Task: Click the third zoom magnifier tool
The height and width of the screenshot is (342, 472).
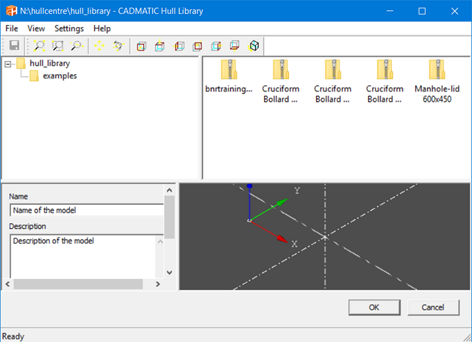Action: click(x=76, y=46)
